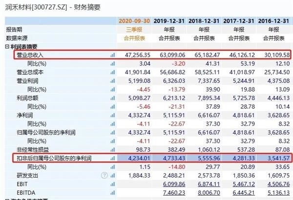Open EBIT link value 6,099.86
This screenshot has height=200, width=293.
pyautogui.click(x=174, y=184)
